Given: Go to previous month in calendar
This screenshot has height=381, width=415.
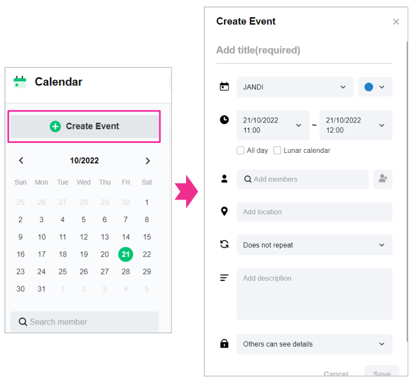Looking at the screenshot, I should (21, 160).
